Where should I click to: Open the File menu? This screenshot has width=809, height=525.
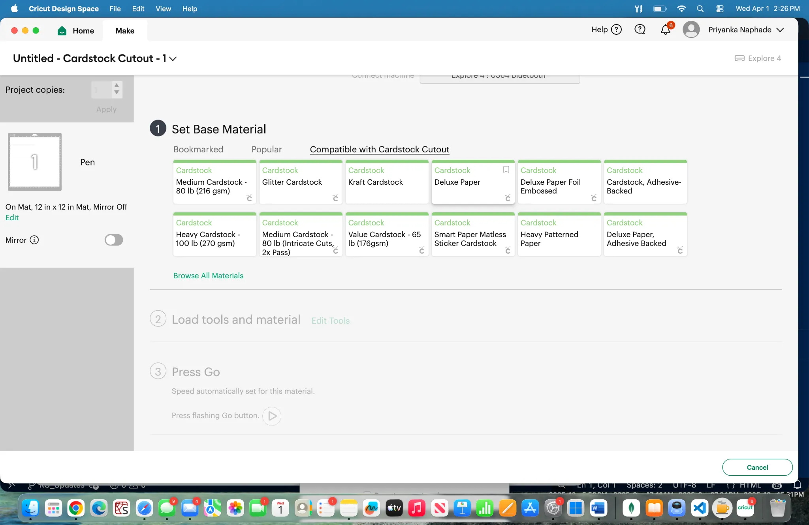point(115,9)
